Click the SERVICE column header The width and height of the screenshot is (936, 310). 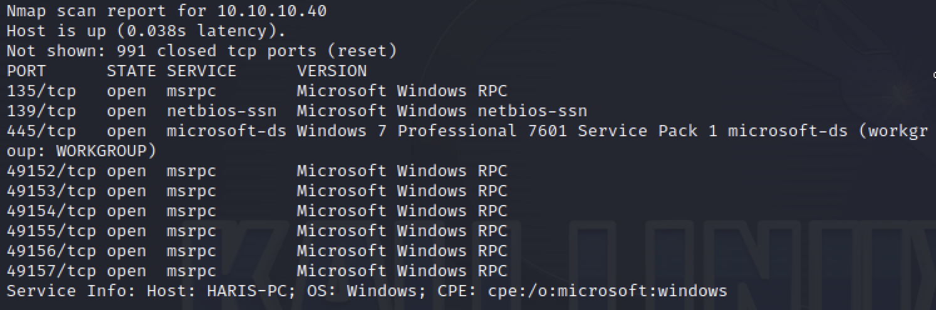click(202, 71)
